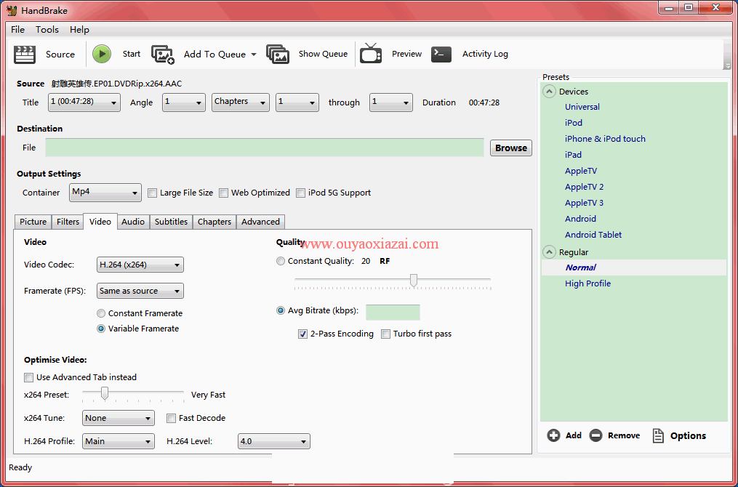Open the start chapter dropdown before 'through'
The image size is (738, 487).
click(x=297, y=102)
